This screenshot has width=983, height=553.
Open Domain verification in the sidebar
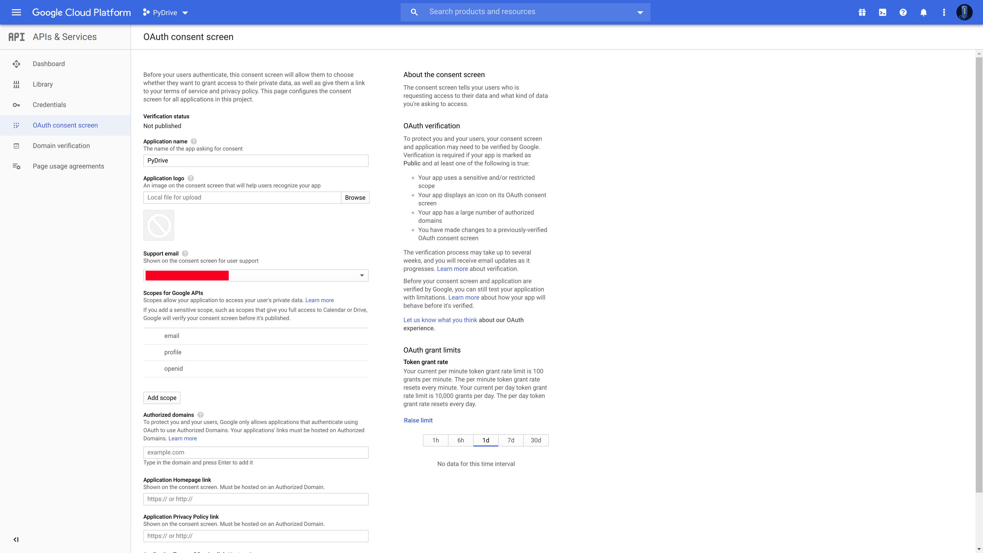(x=61, y=146)
